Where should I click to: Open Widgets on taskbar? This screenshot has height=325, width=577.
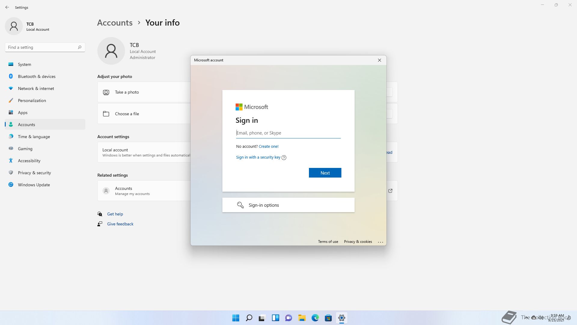pyautogui.click(x=276, y=318)
